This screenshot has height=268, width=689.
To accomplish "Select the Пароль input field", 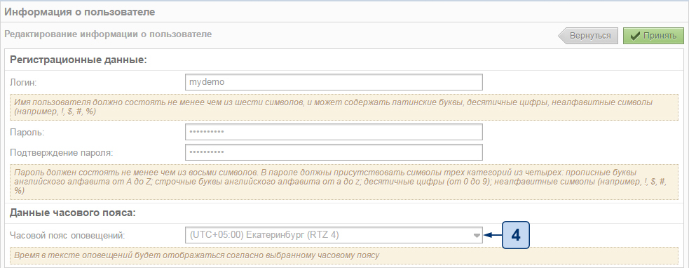I will tap(334, 132).
